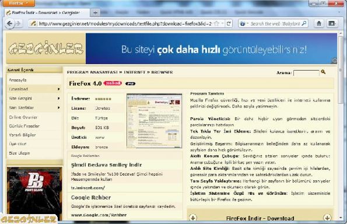The height and width of the screenshot is (224, 347).
Task: Expand the Site Gezgini submenu arrow
Action: (58, 98)
